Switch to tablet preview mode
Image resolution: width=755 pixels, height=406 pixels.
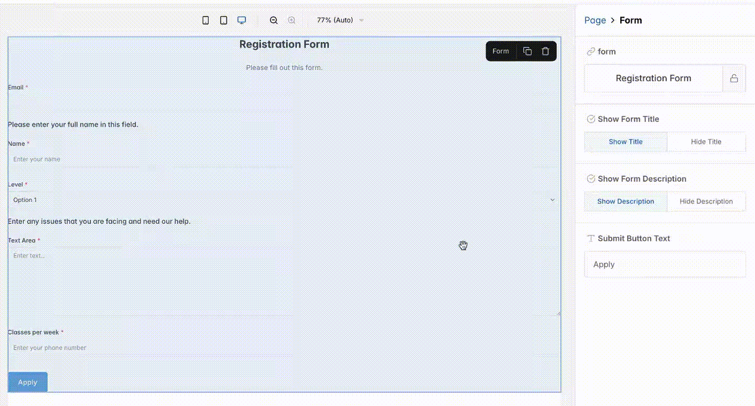[224, 20]
